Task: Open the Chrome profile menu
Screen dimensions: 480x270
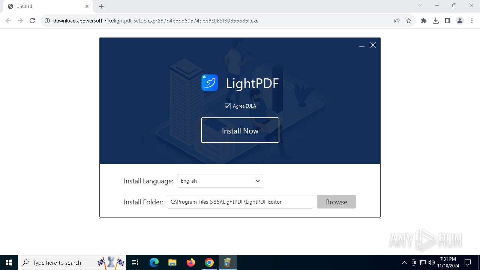Action: (460, 21)
